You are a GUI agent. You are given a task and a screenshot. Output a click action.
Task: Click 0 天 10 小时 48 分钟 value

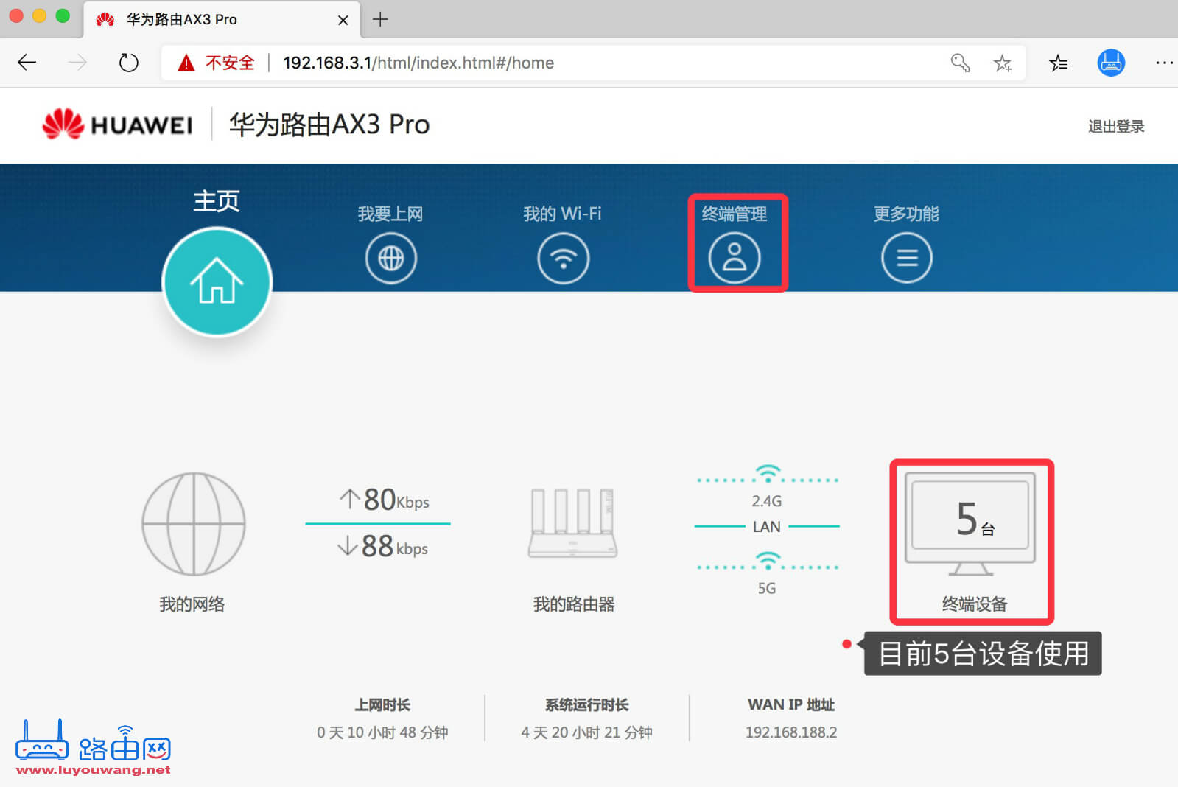pyautogui.click(x=382, y=732)
